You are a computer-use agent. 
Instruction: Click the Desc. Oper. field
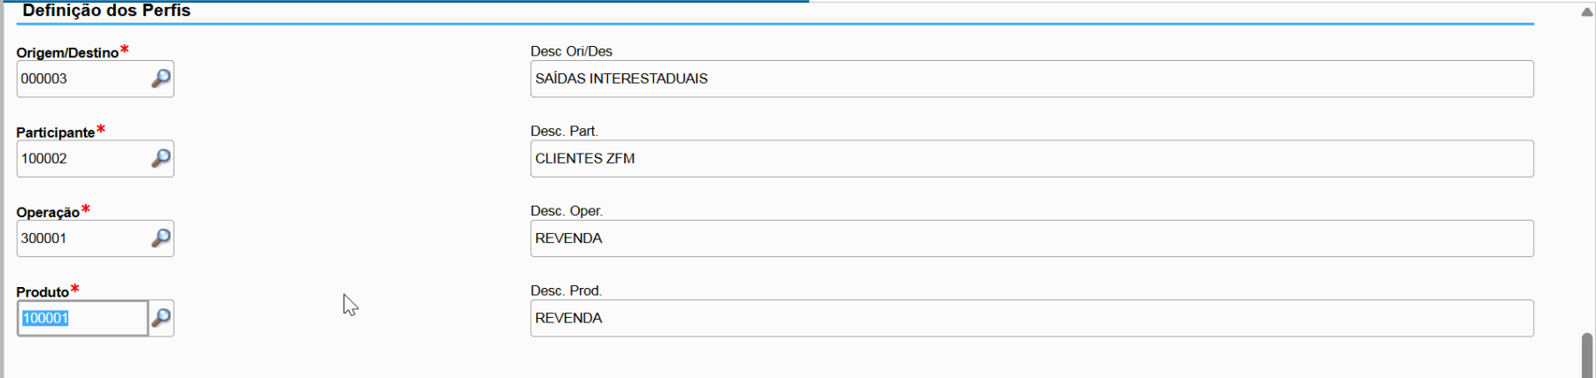coord(1031,238)
